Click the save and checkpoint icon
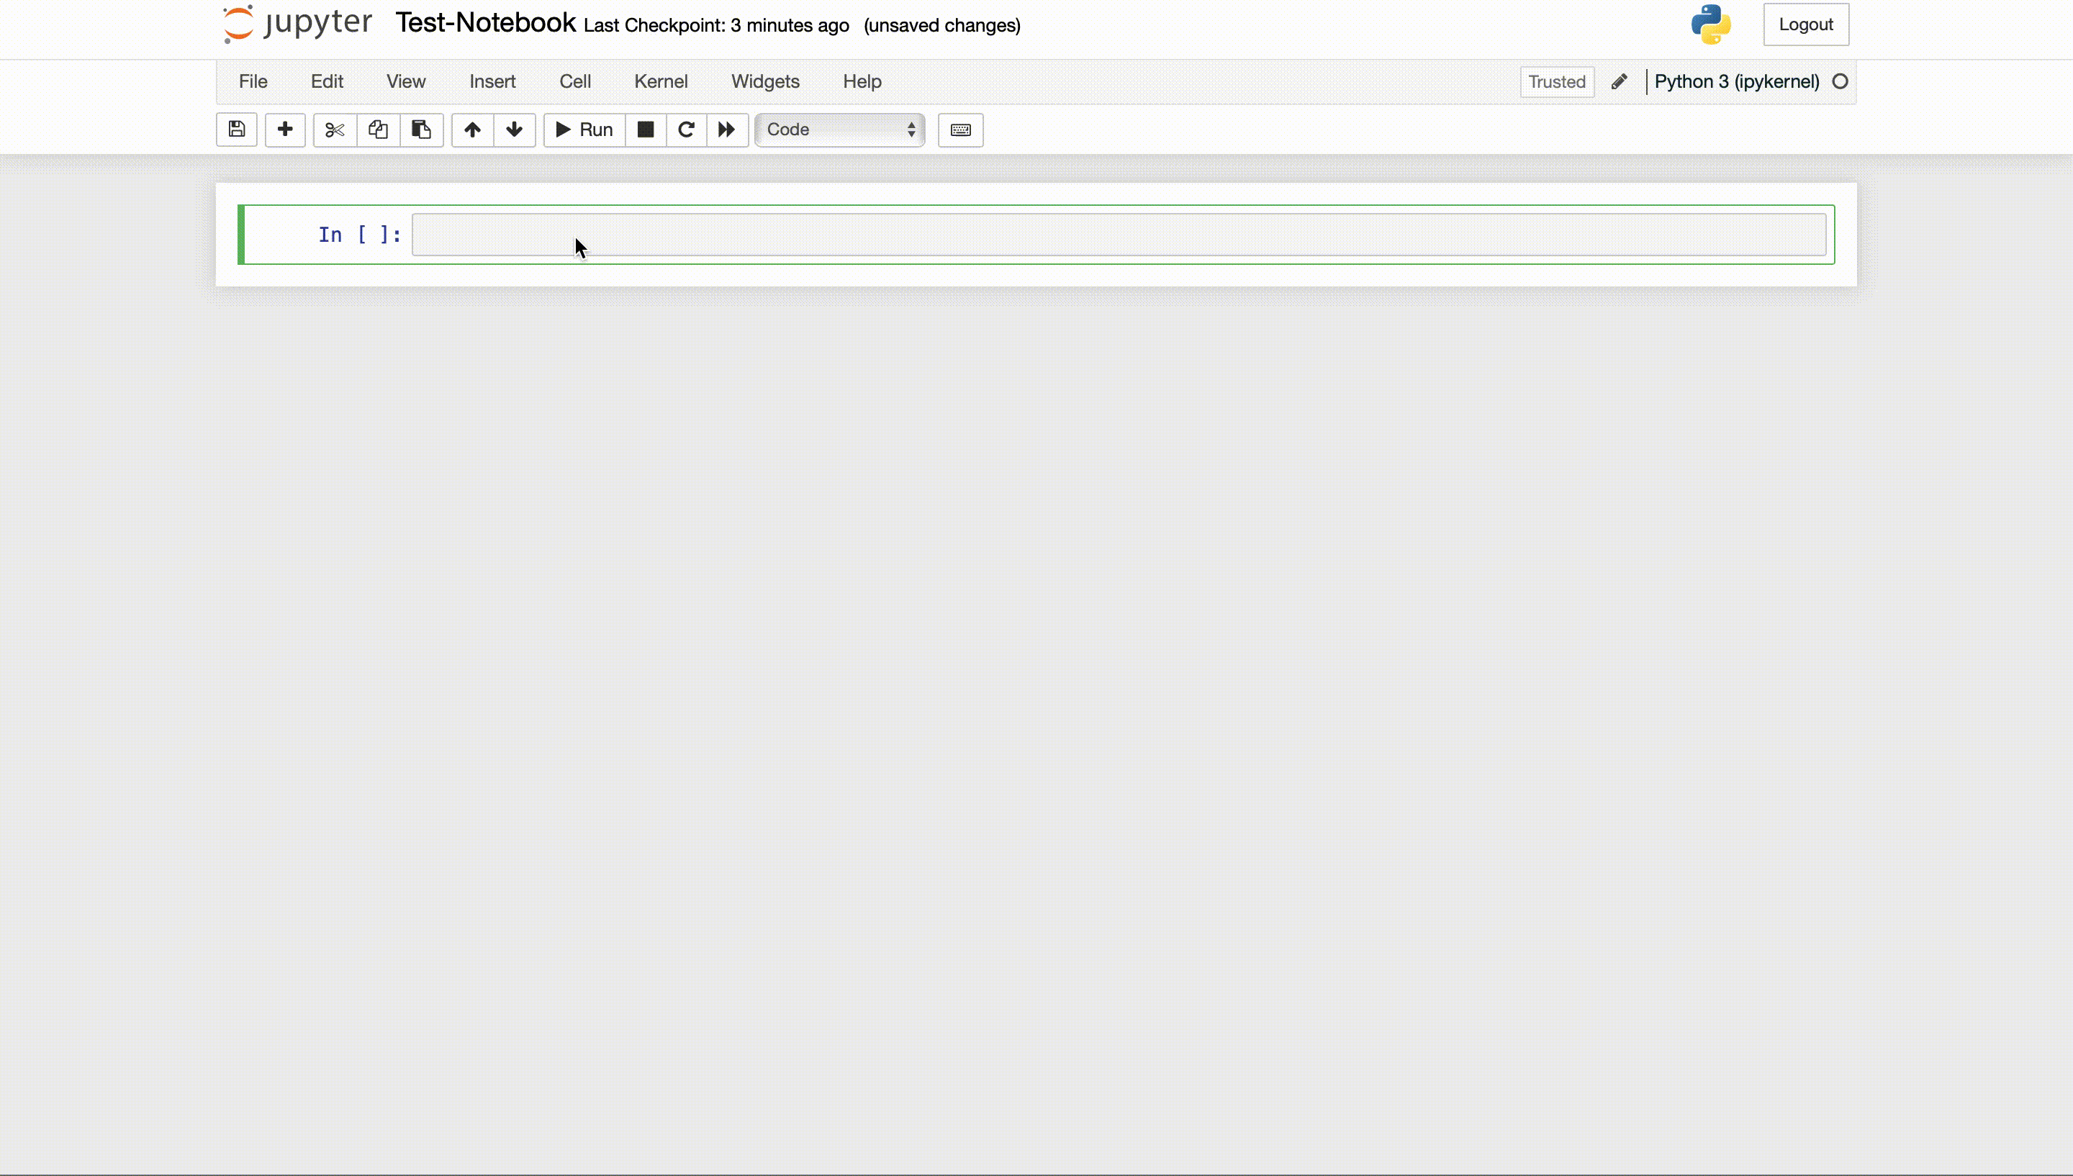Image resolution: width=2073 pixels, height=1176 pixels. coord(237,130)
